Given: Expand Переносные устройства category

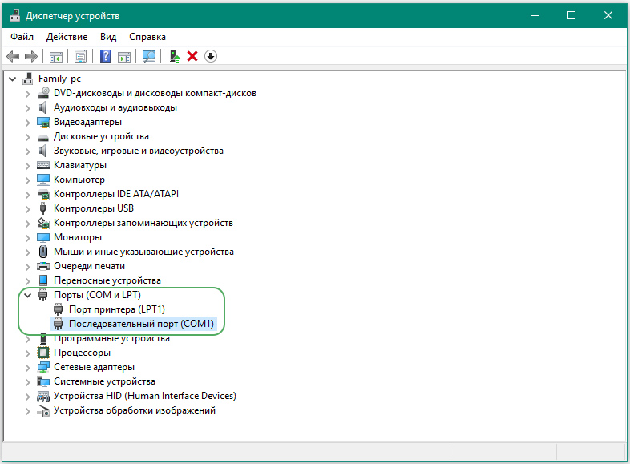Looking at the screenshot, I should tap(27, 280).
